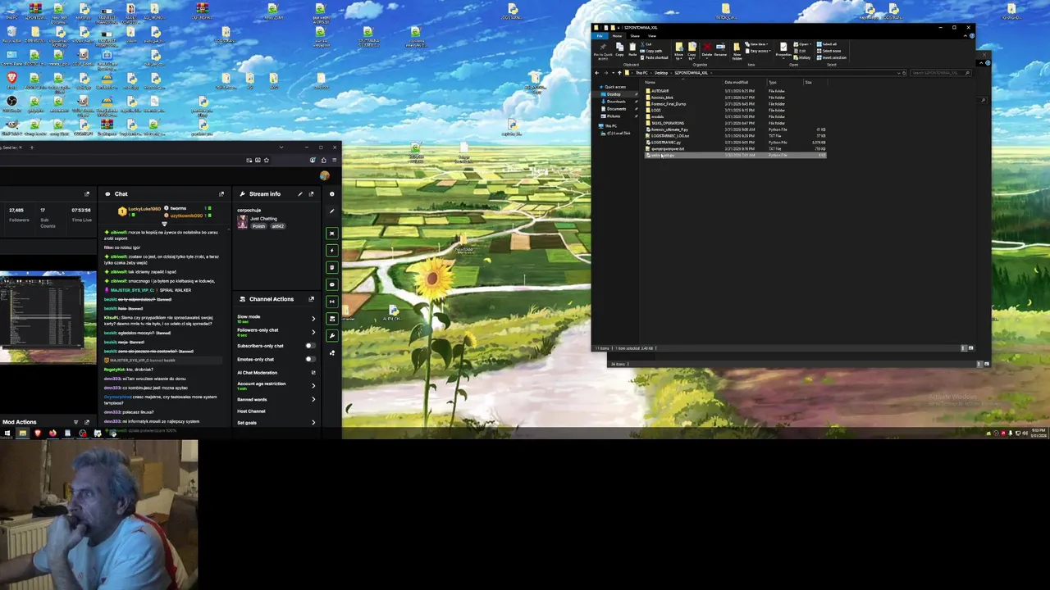Click Explorer back navigation arrow
The height and width of the screenshot is (590, 1050).
click(x=597, y=73)
